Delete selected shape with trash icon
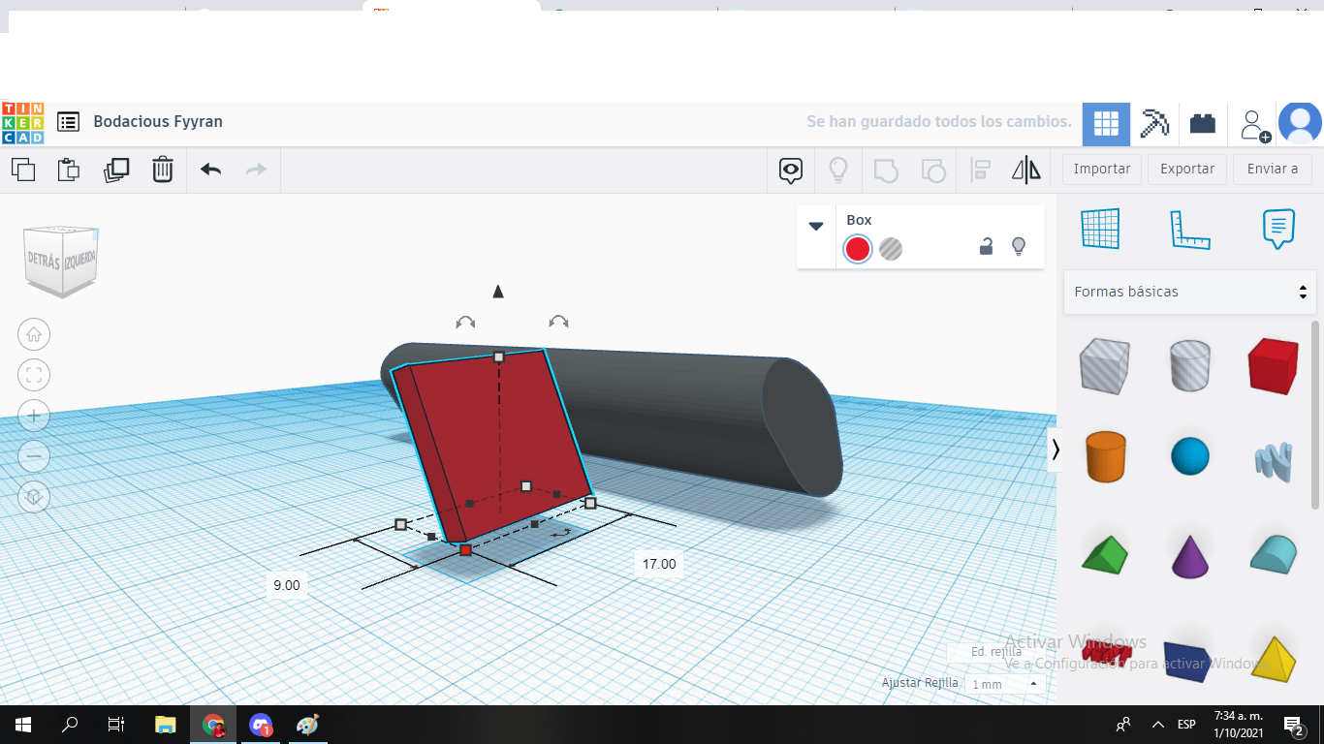The width and height of the screenshot is (1324, 744). tap(163, 170)
